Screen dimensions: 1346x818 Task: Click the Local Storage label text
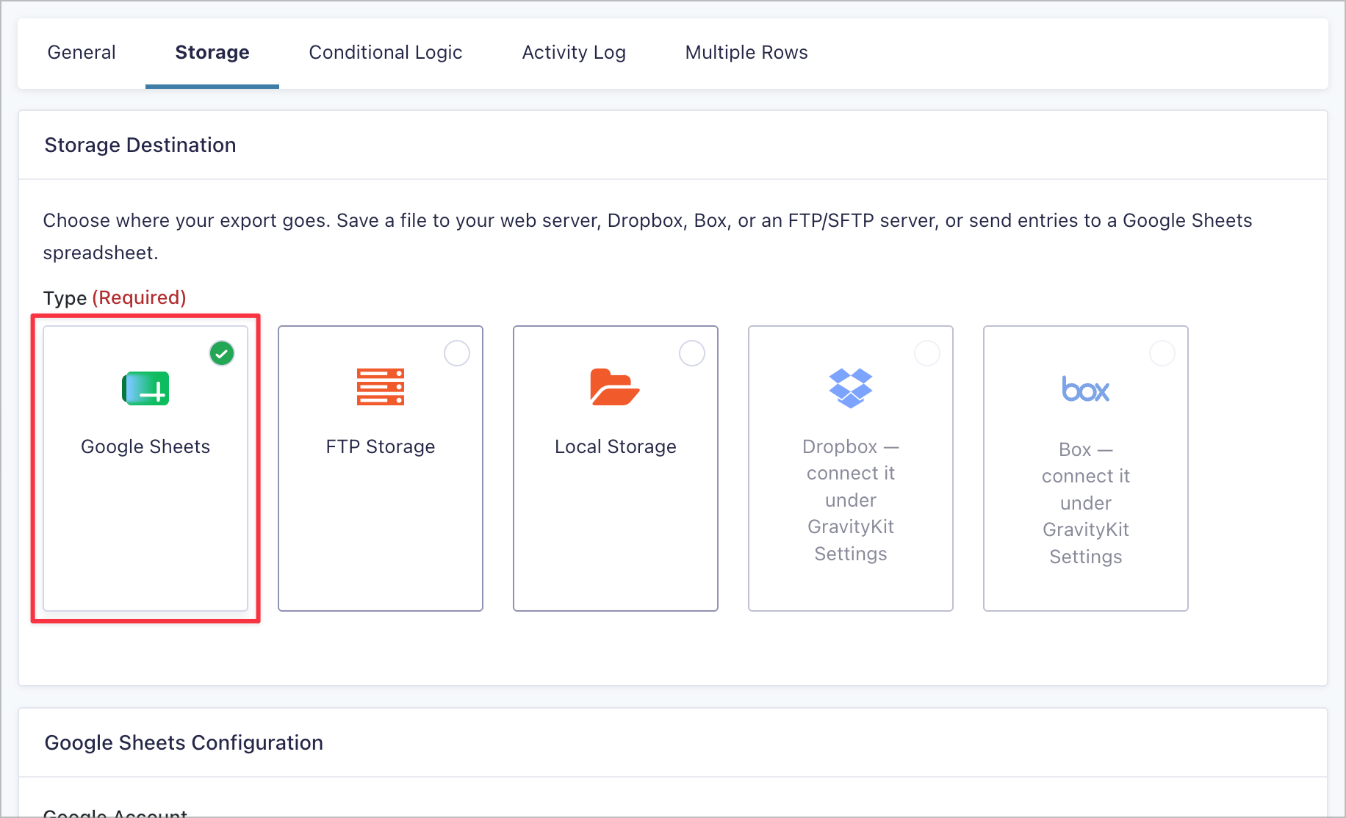[616, 446]
